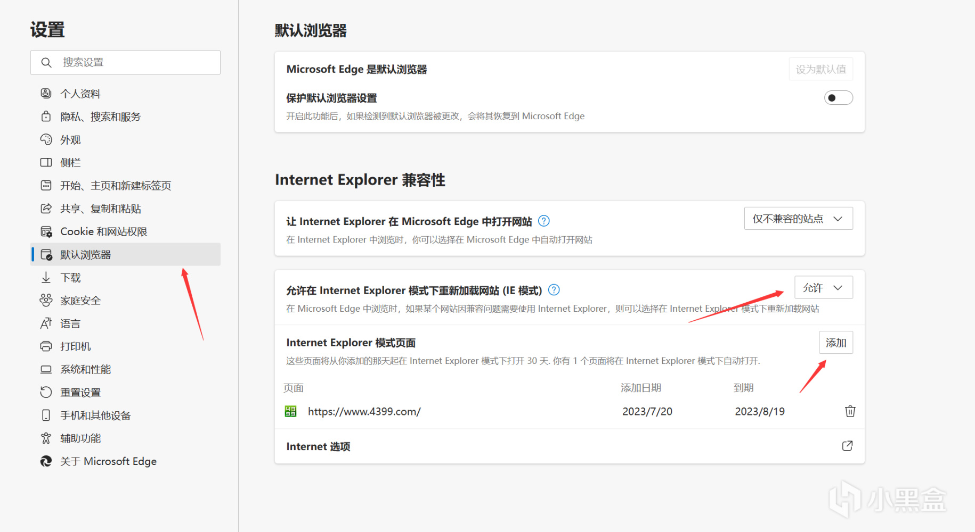Click the expiry date 2023/8/19
Screen dimensions: 975x532
[x=760, y=411]
